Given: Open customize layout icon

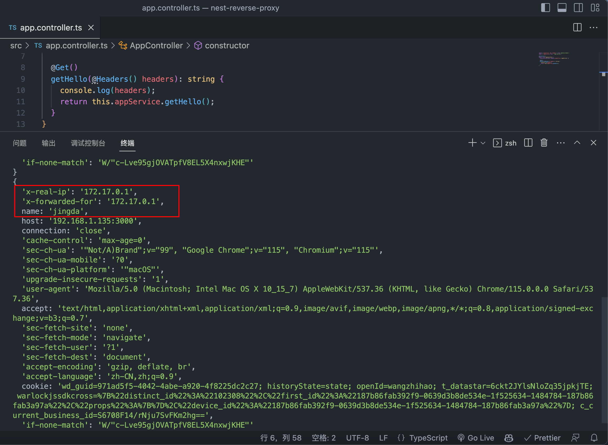Looking at the screenshot, I should click(595, 8).
